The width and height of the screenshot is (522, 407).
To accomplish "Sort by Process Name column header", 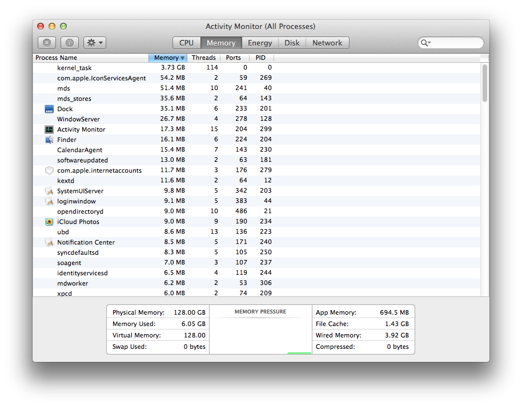I will [x=91, y=58].
